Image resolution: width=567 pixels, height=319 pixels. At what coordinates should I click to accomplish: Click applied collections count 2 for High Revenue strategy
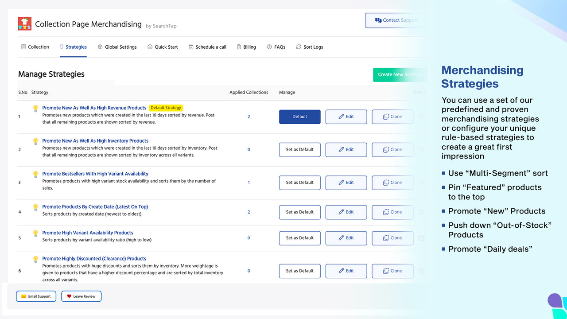pyautogui.click(x=249, y=117)
